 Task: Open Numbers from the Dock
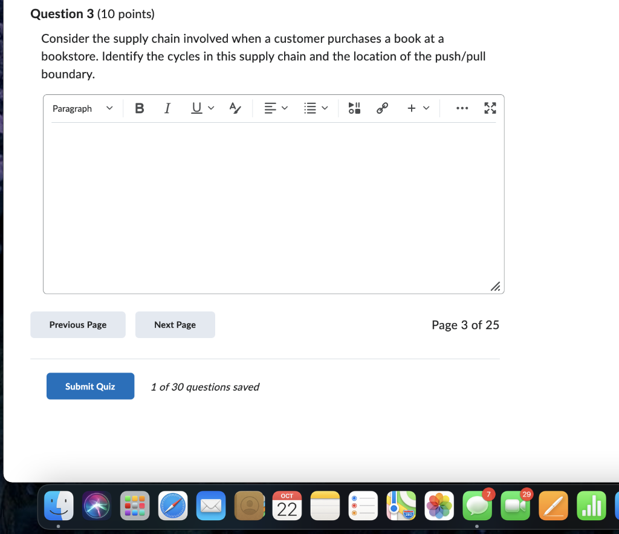591,506
